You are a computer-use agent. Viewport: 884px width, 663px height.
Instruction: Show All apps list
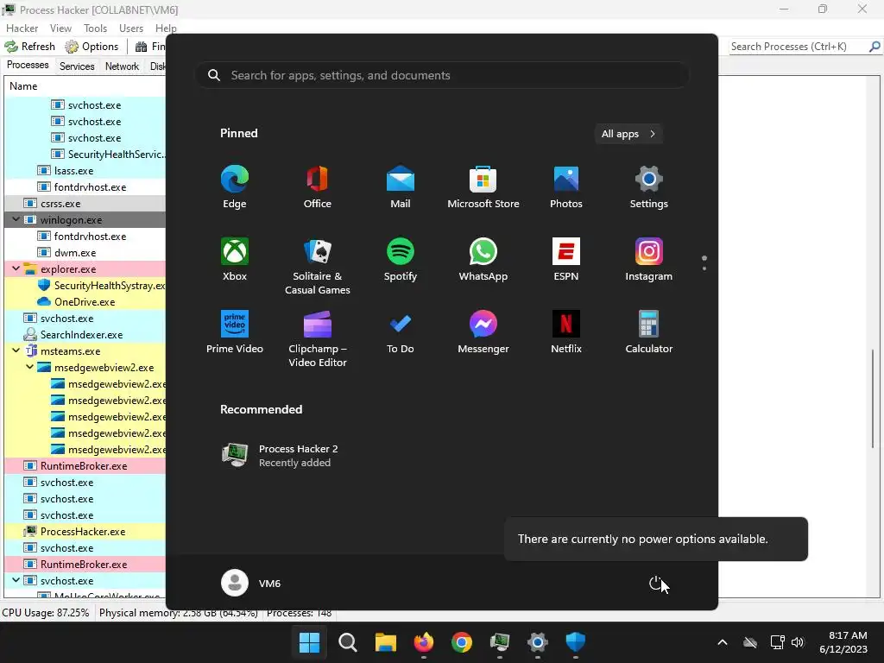pos(628,134)
